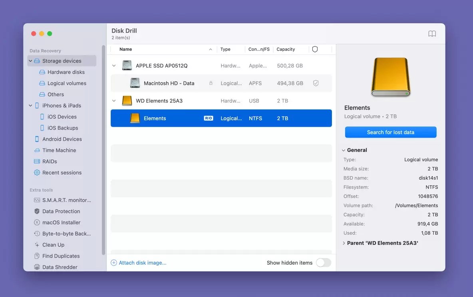This screenshot has width=473, height=297.
Task: Click the Others sidebar icon
Action: pyautogui.click(x=42, y=94)
